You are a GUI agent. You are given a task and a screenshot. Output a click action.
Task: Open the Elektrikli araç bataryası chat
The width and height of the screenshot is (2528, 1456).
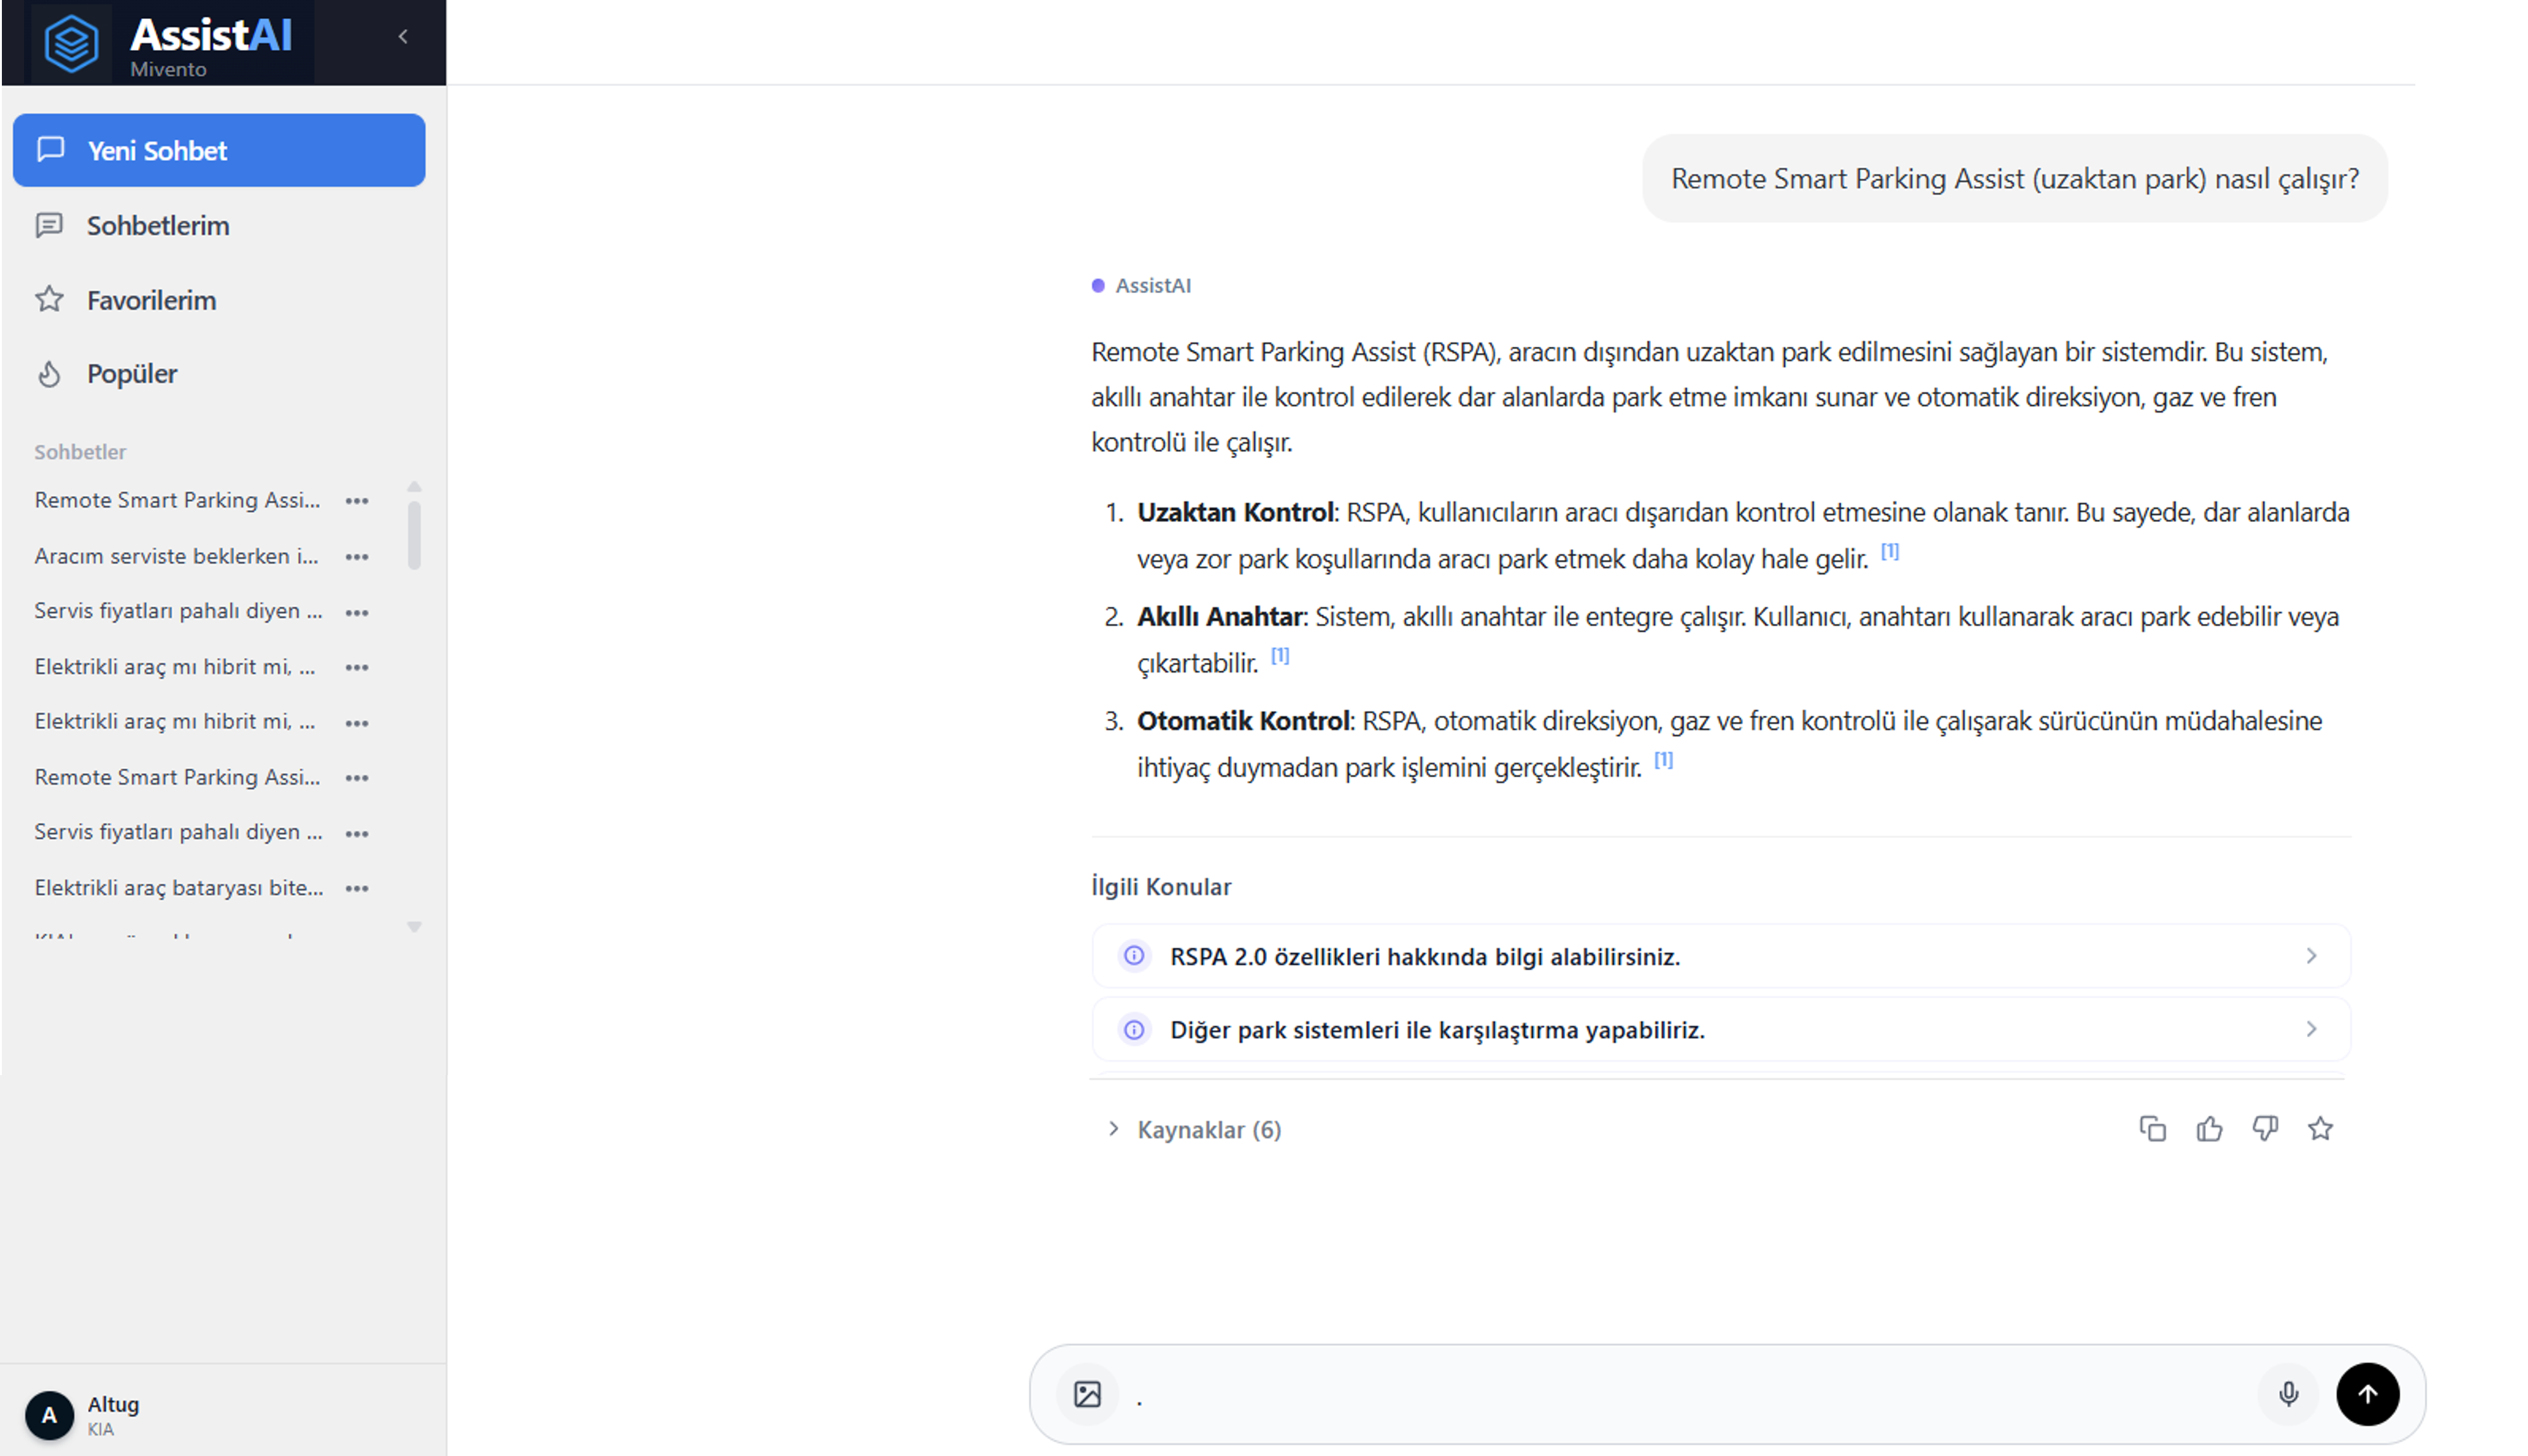(179, 888)
